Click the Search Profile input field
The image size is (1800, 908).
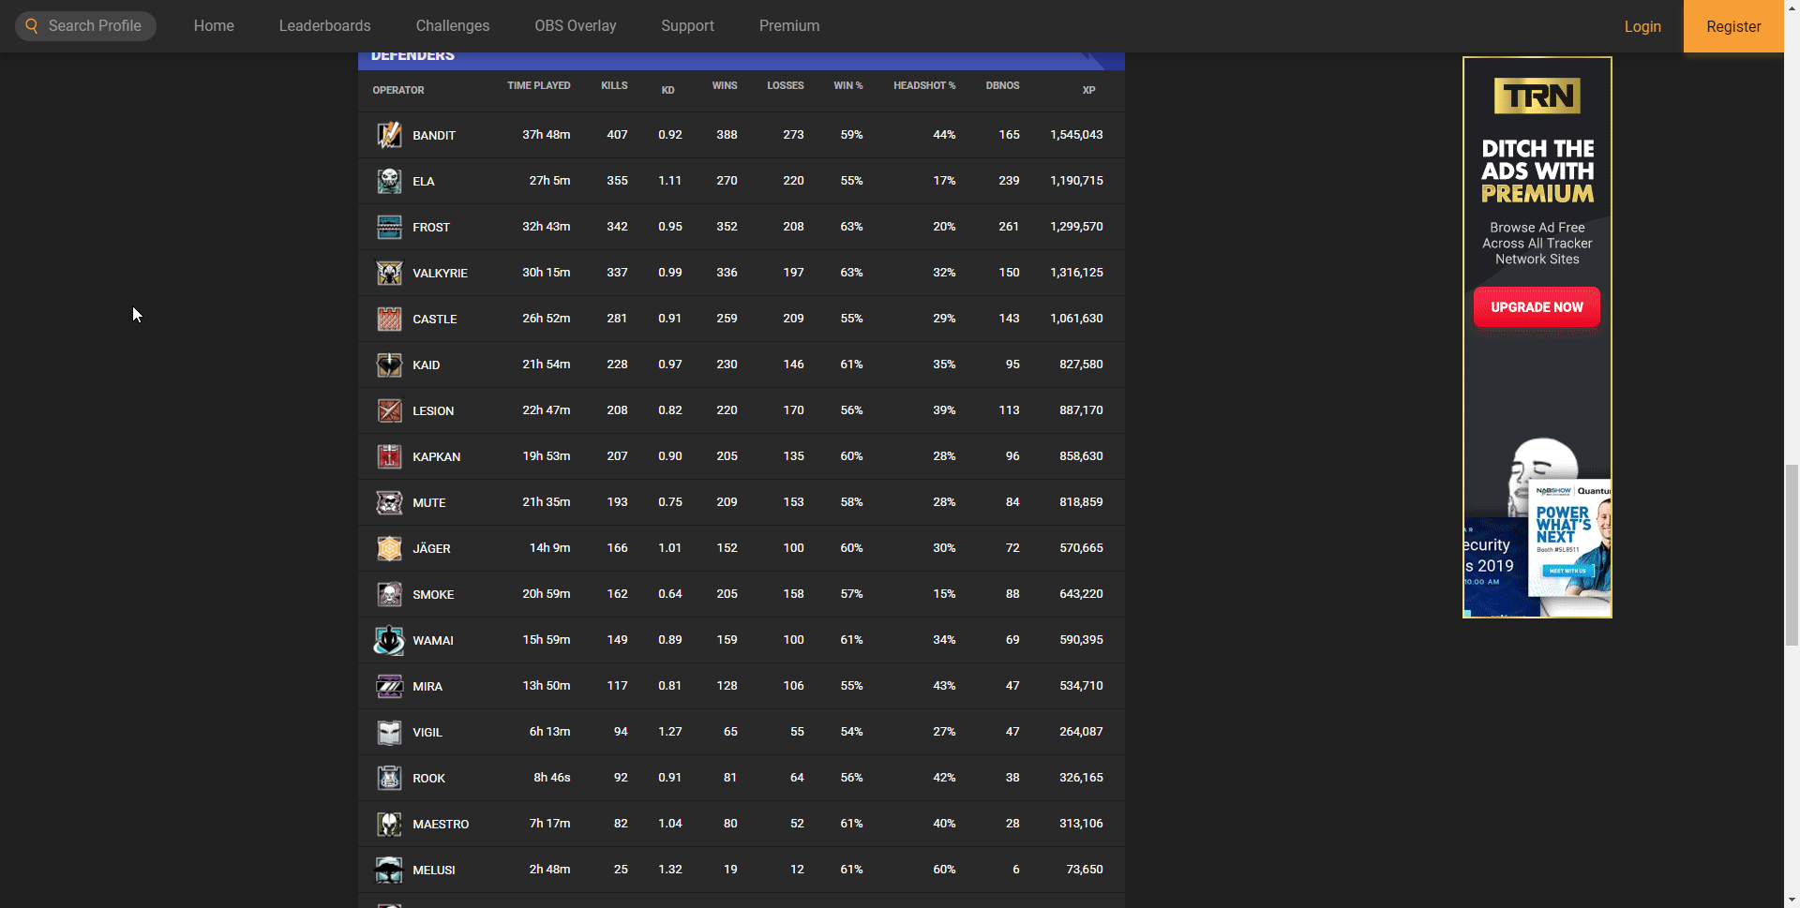95,26
